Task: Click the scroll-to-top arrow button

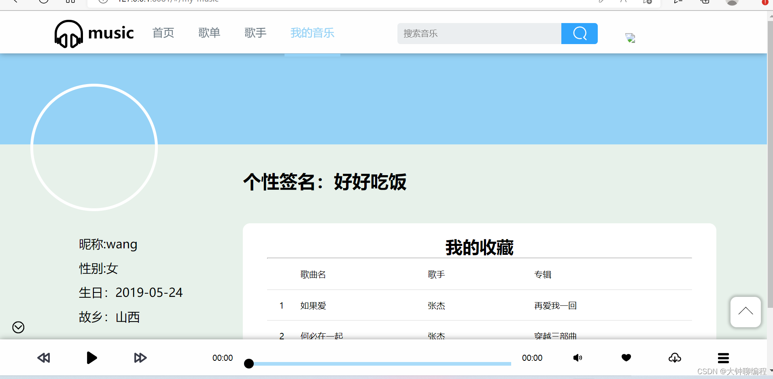Action: coord(746,312)
